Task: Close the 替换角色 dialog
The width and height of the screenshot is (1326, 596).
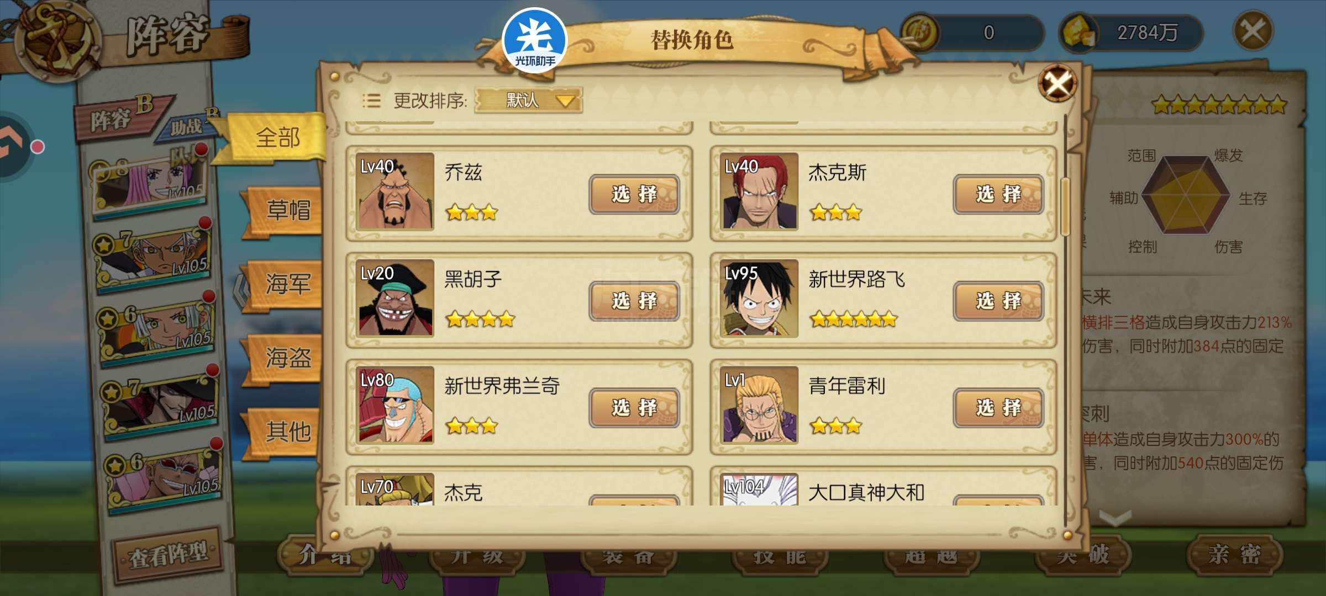Action: [1057, 84]
